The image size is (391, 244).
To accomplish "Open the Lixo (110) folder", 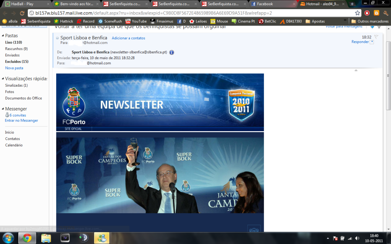I will pyautogui.click(x=13, y=42).
